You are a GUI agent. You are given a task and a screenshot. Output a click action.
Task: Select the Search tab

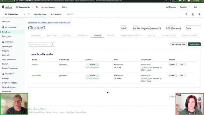tap(98, 35)
